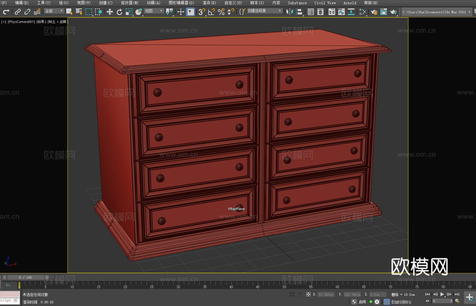Go to the start frame button
The height and width of the screenshot is (306, 476).
pos(428,294)
